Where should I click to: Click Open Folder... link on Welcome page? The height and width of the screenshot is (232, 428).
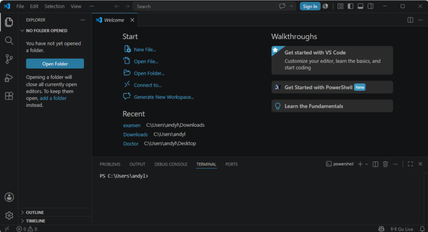coord(149,73)
